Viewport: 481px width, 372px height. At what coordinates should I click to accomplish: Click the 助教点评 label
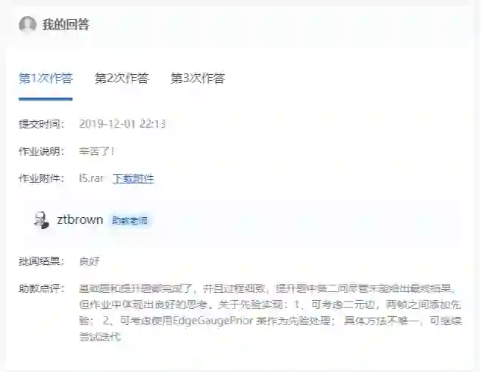(42, 288)
